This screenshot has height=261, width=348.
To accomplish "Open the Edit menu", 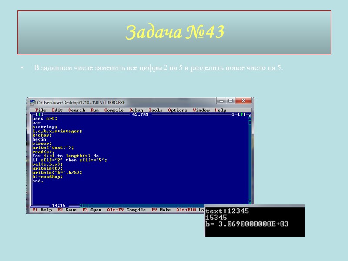I will (x=57, y=110).
